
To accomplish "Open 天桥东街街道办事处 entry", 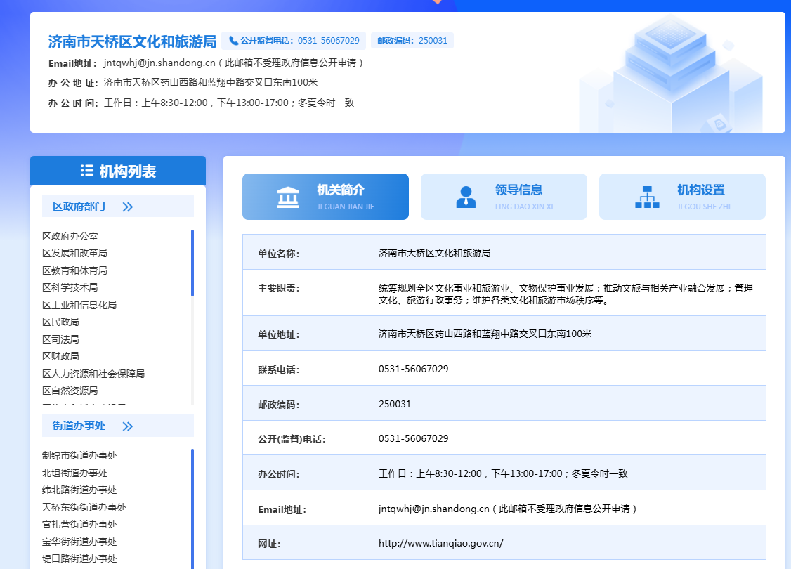I will (84, 507).
